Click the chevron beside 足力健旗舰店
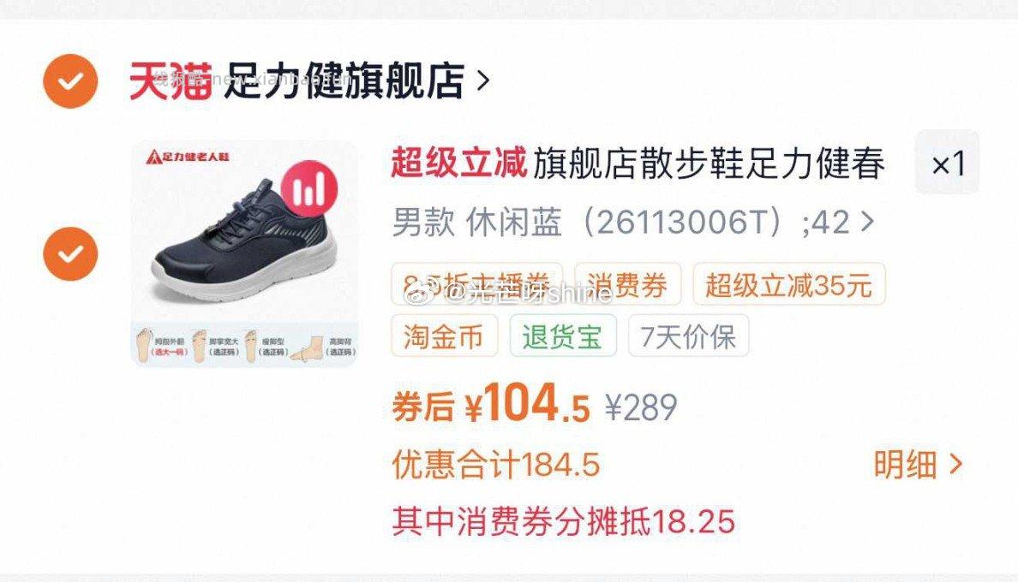The width and height of the screenshot is (1018, 582). tap(482, 80)
